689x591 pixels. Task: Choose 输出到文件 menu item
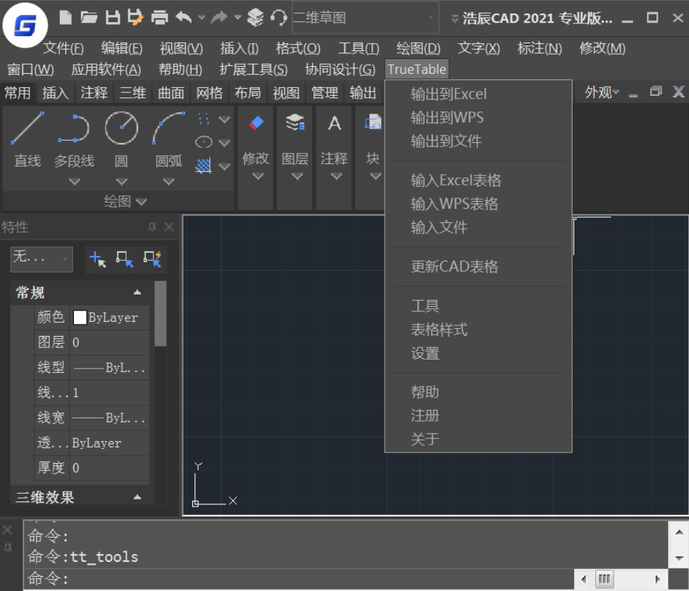click(446, 141)
